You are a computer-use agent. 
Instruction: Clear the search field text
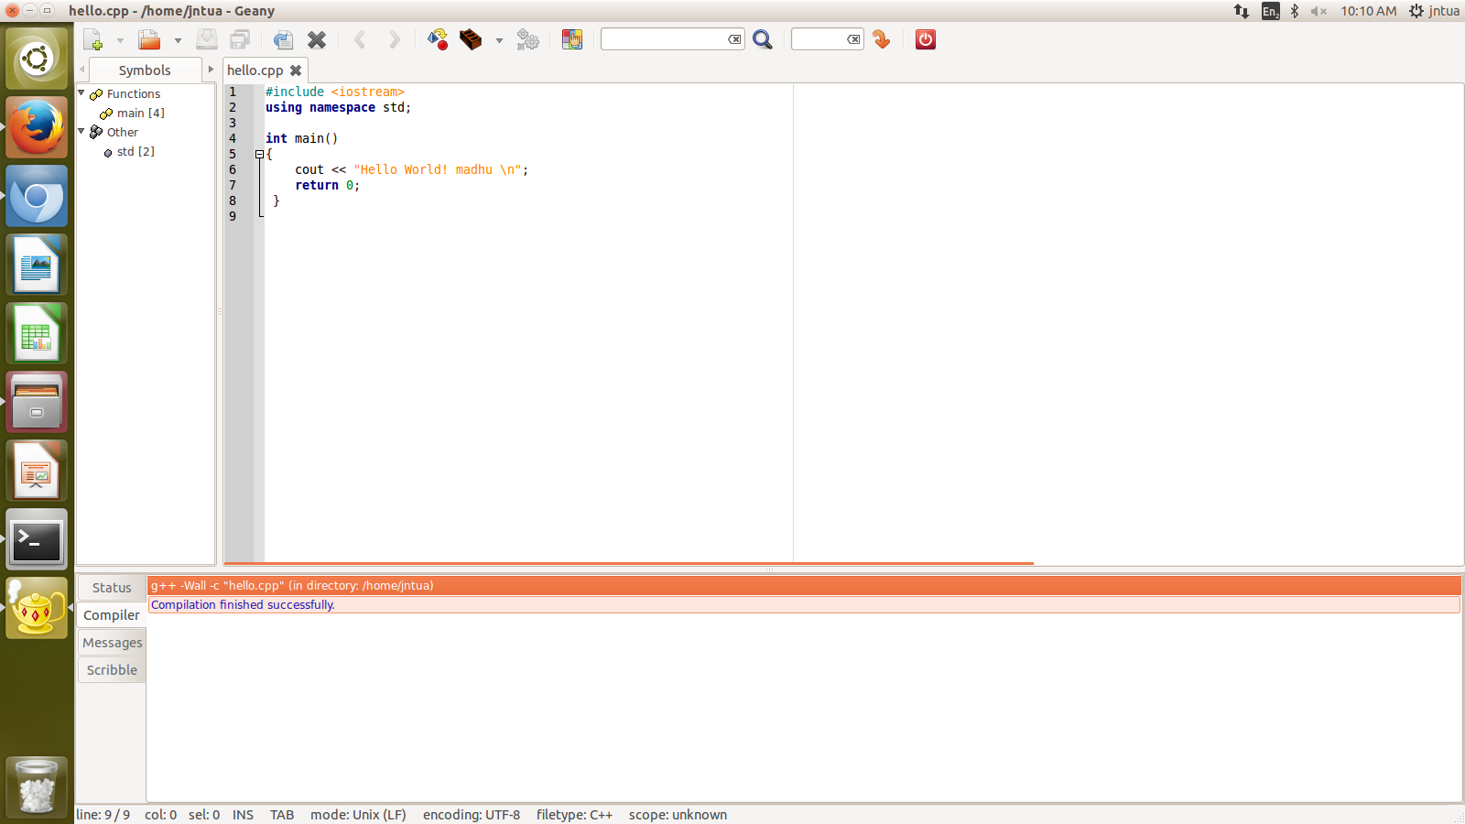734,39
